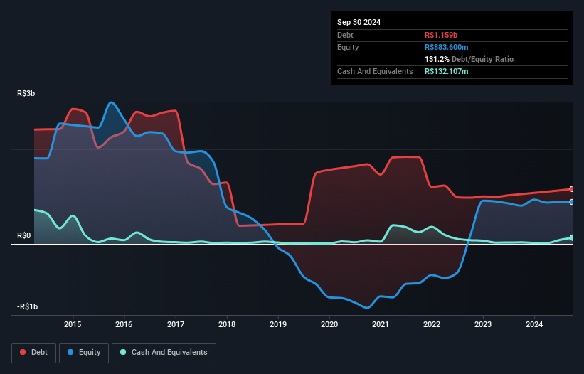Viewport: 584px width, 374px height.
Task: Click the 2018 x-axis label
Action: click(x=227, y=324)
